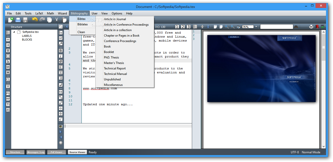Click the PDF zoom in magnifier

[x=227, y=27]
